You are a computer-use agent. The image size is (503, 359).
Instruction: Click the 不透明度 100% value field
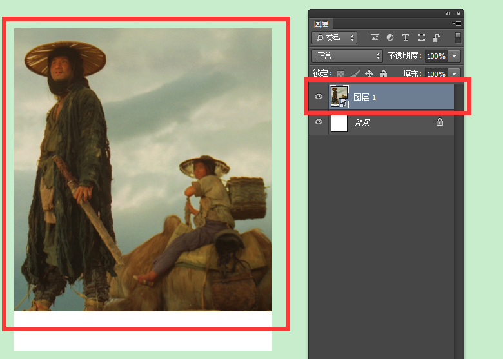tap(437, 56)
